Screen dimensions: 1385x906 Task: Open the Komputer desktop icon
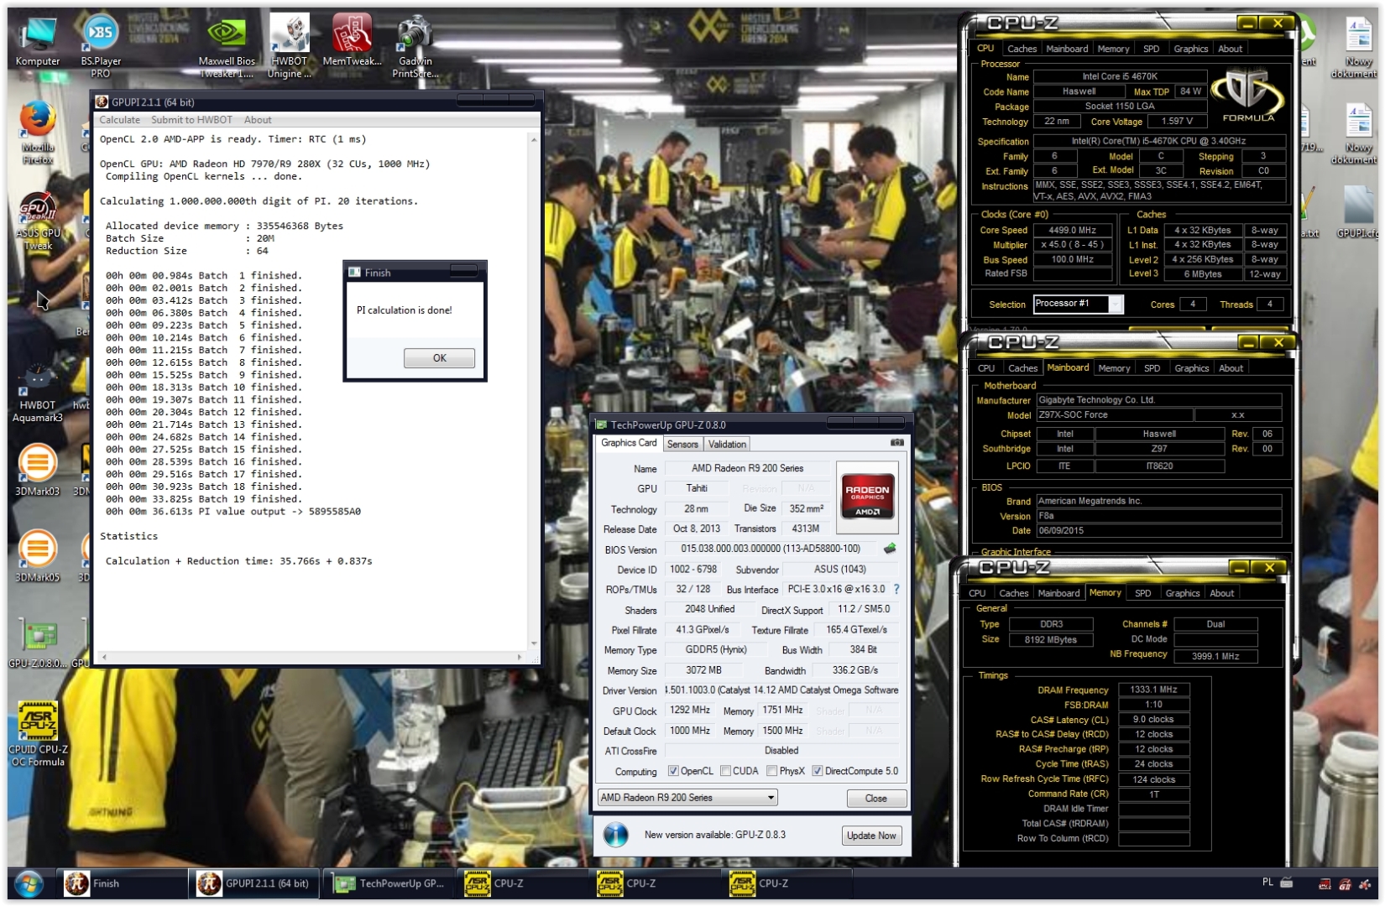click(x=38, y=42)
